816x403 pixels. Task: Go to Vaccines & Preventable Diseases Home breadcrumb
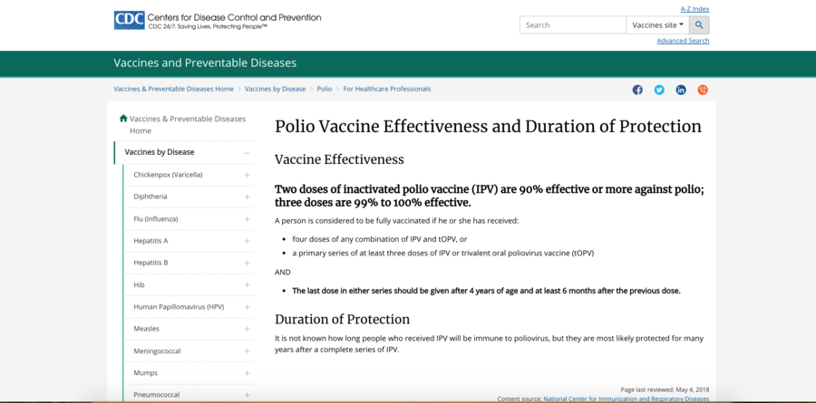click(x=173, y=89)
